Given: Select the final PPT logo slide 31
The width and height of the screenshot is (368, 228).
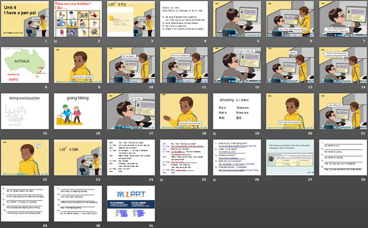Looking at the screenshot, I should [x=130, y=204].
